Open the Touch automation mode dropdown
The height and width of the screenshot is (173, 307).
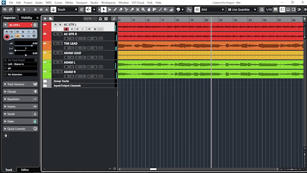67,9
